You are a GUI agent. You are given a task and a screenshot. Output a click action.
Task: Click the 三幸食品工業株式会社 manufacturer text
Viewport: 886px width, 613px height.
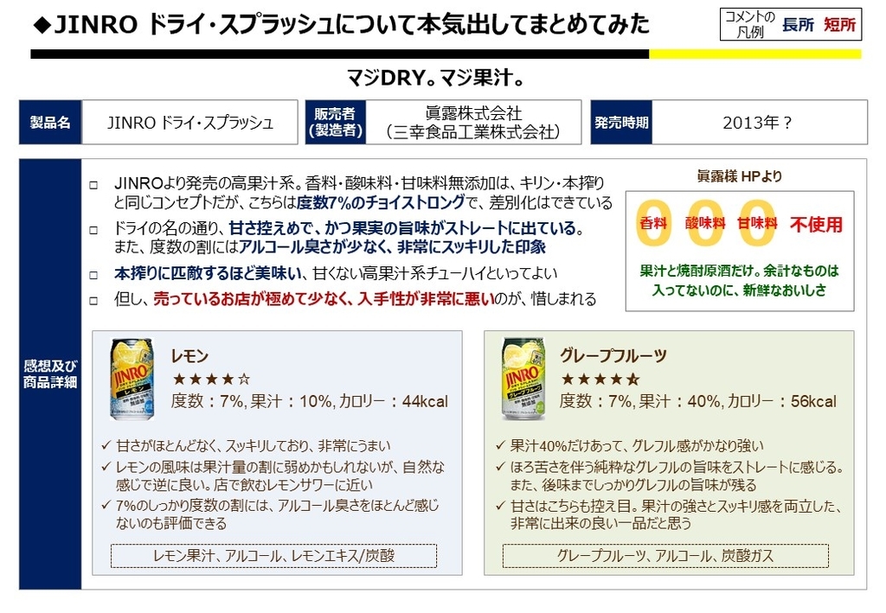point(473,131)
